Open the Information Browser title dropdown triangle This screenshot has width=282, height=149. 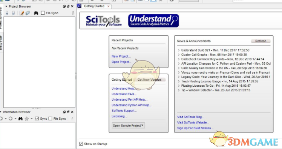pyautogui.click(x=1, y=112)
